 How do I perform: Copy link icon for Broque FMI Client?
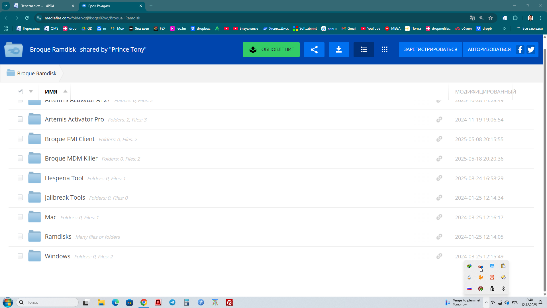tap(439, 139)
